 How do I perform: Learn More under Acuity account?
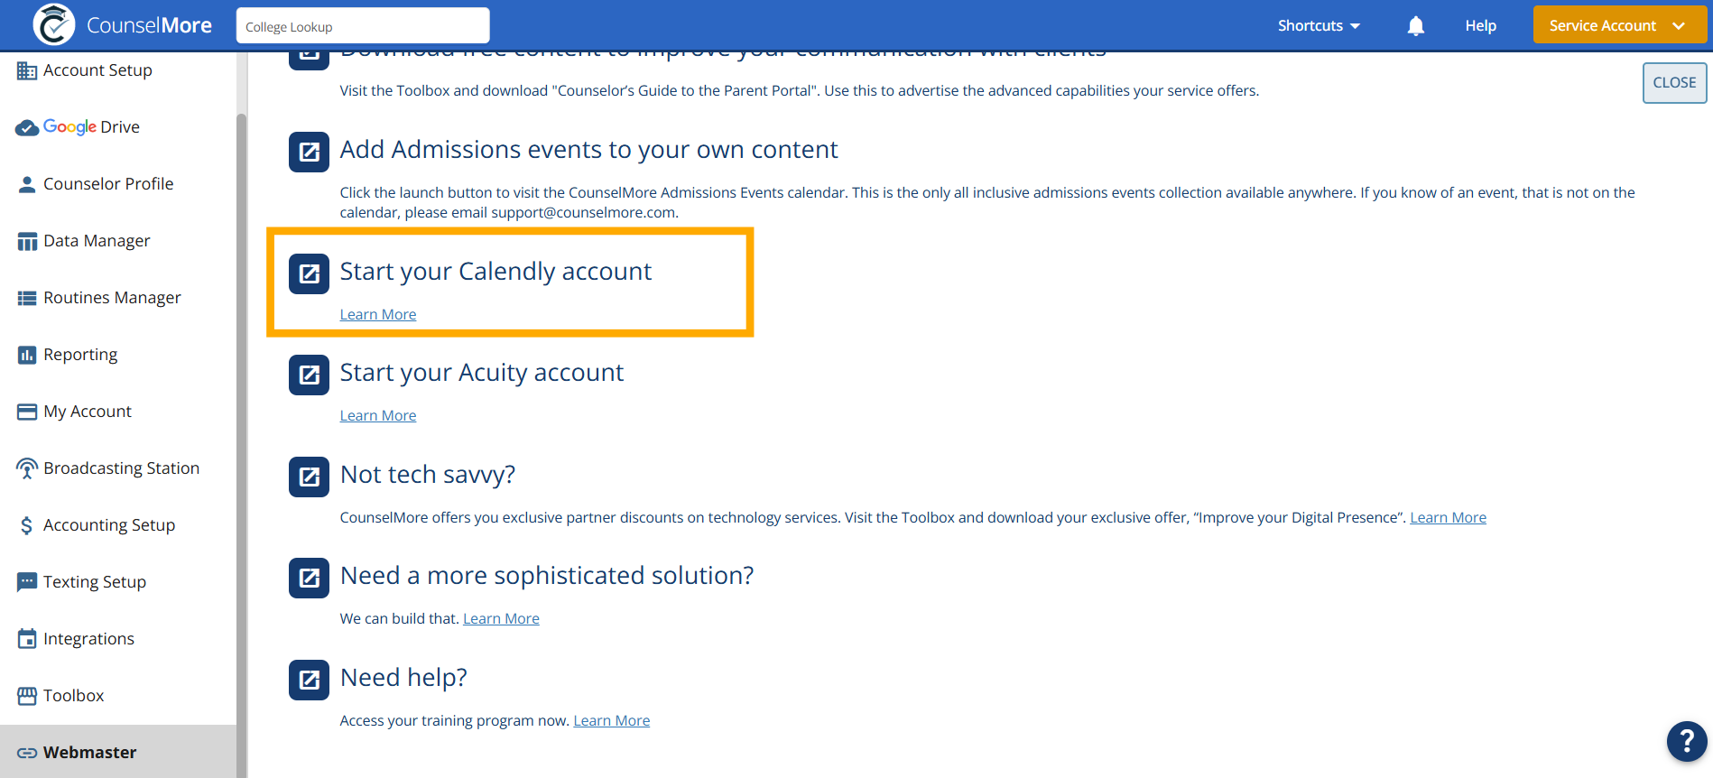(x=378, y=416)
